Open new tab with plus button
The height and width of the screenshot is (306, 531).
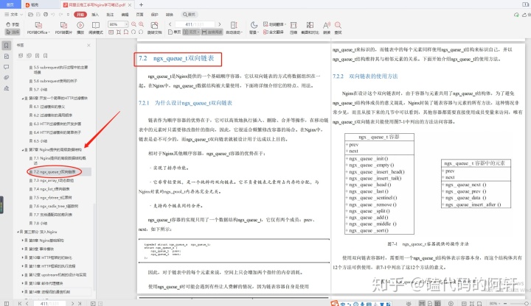[x=141, y=4]
